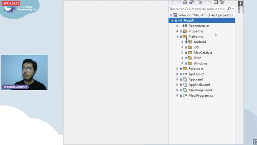Click the XAML file icon for MainPage.xaml
Viewport: 257px width, 145px height.
click(x=185, y=90)
